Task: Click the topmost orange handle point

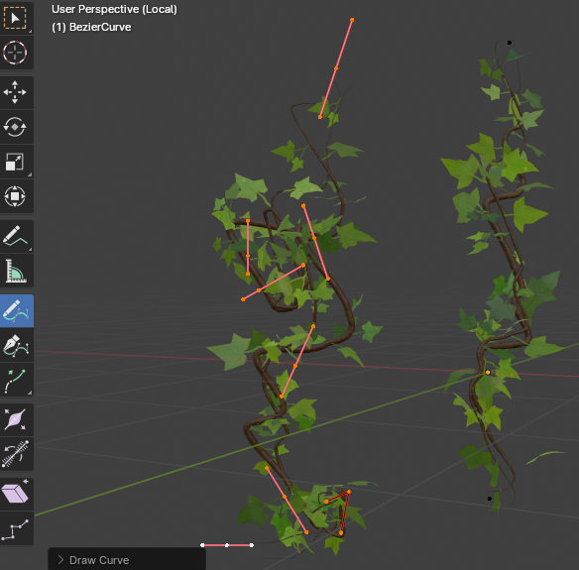Action: pos(352,20)
